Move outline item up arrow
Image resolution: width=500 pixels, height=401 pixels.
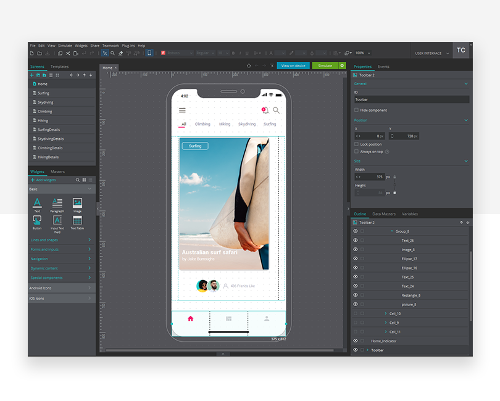pyautogui.click(x=461, y=223)
